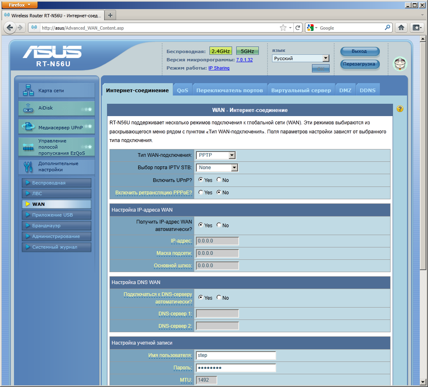Click the Пароль password field
Image resolution: width=428 pixels, height=387 pixels.
236,368
